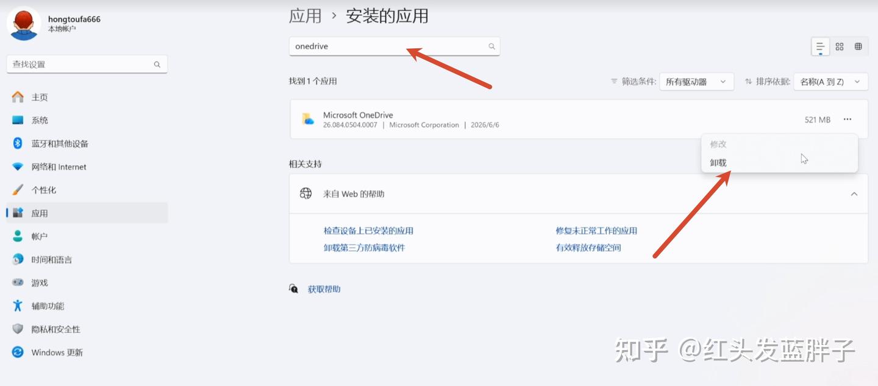This screenshot has height=386, width=878.
Task: Open the hongtoufa666 account avatar
Action: coord(24,23)
